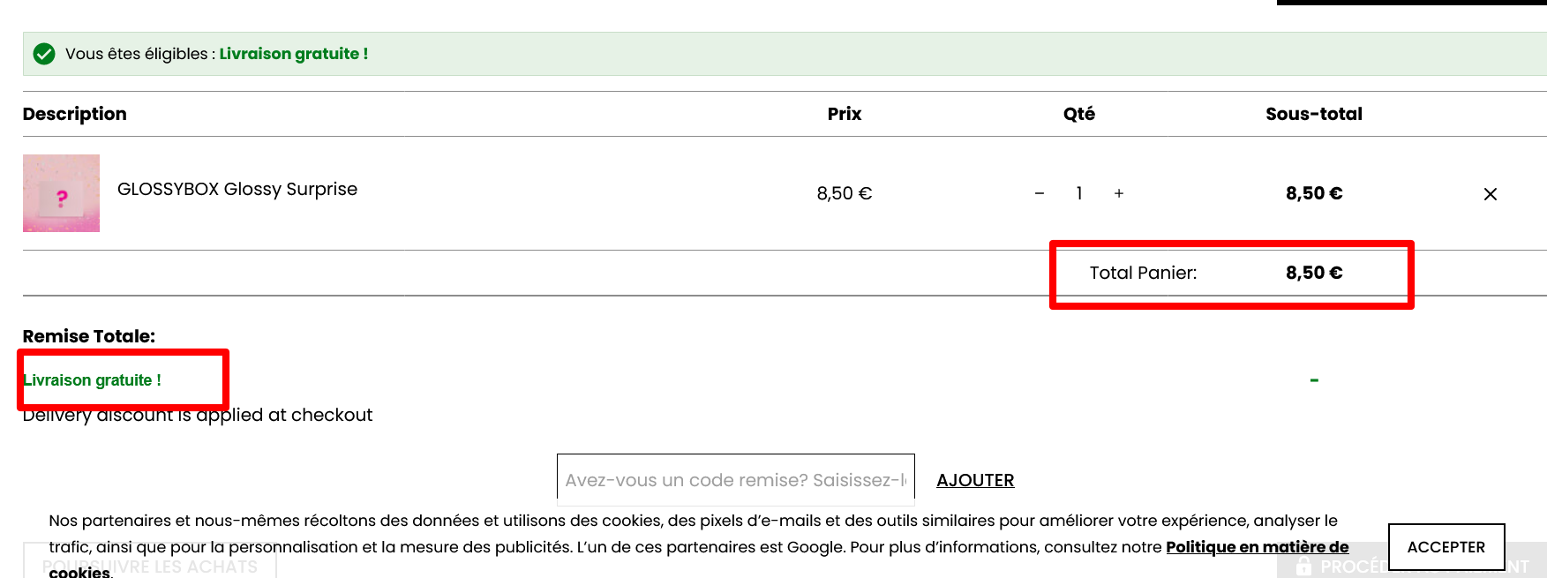
Task: Click the Qté column header
Action: 1078,114
